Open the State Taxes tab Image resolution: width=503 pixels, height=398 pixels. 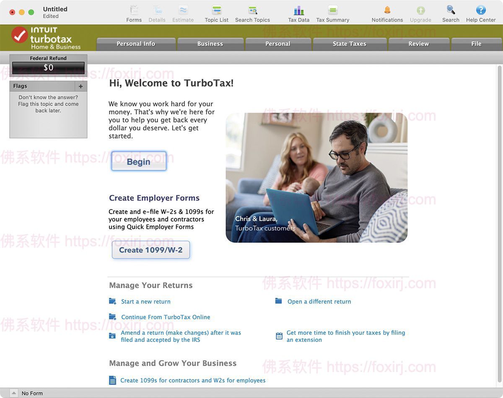coord(350,44)
